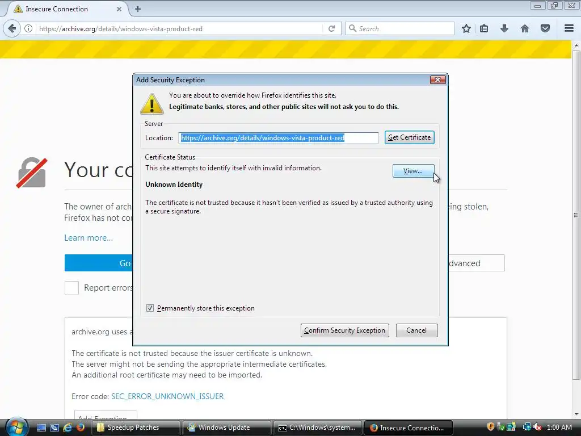
Task: Uncheck Permanently store this exception
Action: (150, 308)
